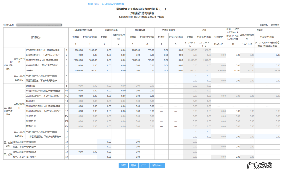Click the 销售额 cell for 13%税率的货物及加工修理修配劳务

pyautogui.click(x=78, y=50)
